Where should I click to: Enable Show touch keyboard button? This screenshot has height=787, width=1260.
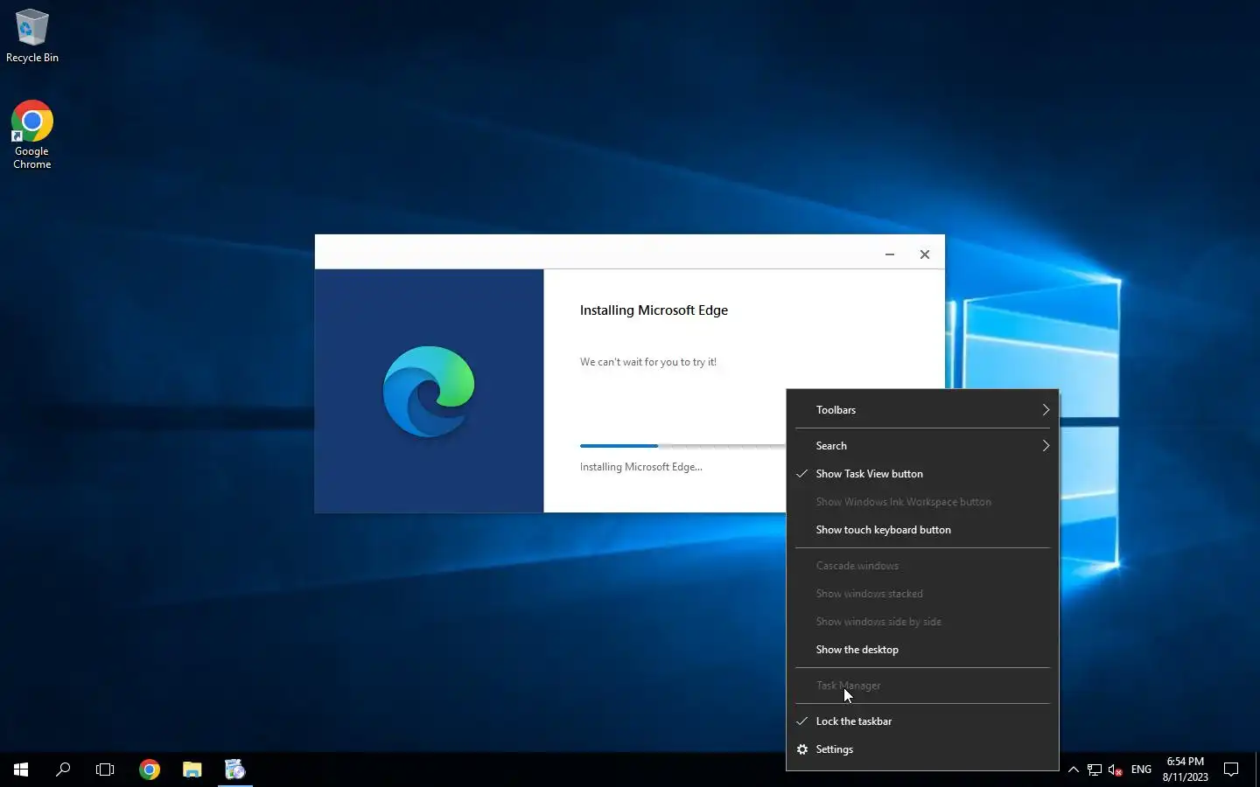coord(922,530)
